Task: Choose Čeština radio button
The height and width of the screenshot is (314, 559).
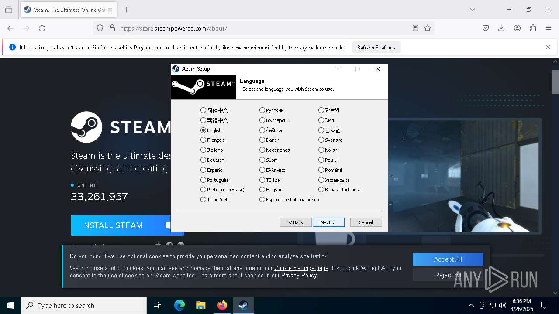Action: 271,130
